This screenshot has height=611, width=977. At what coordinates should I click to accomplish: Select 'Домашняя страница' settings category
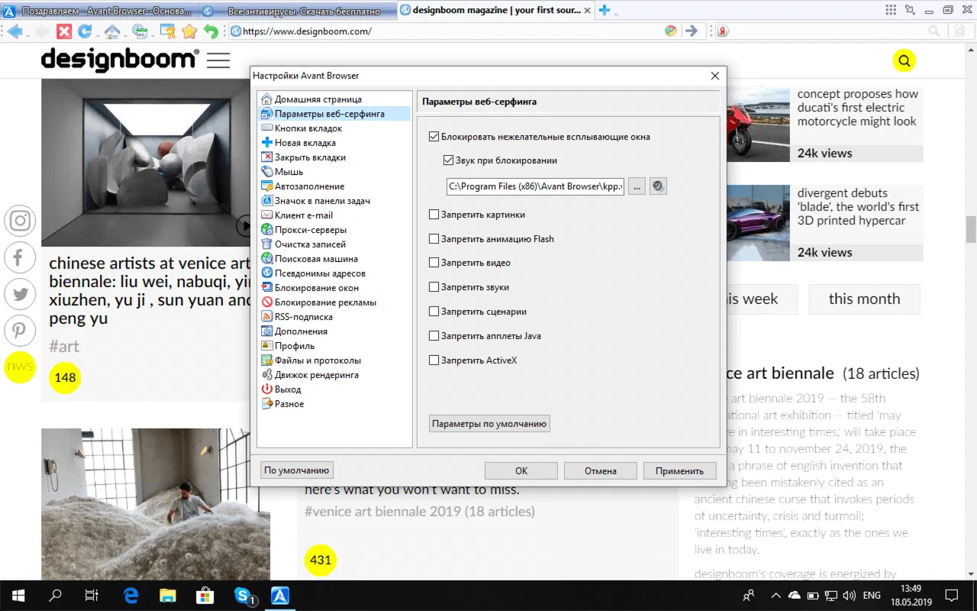click(318, 99)
